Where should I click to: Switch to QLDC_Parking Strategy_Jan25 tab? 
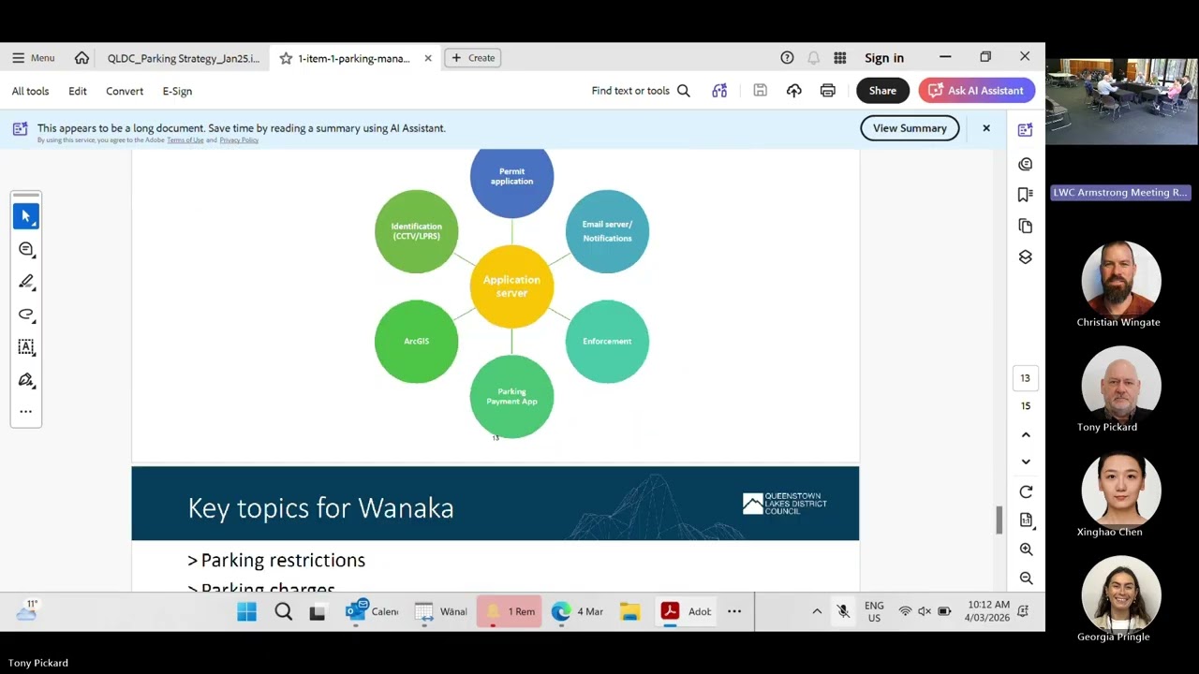pyautogui.click(x=184, y=58)
